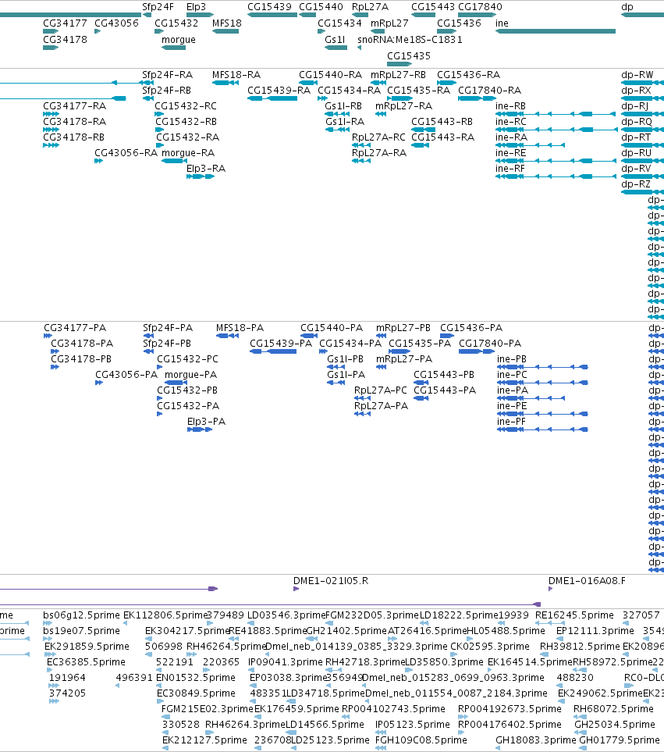Screen dimensions: 664x752
Task: Click the long ine gene bar
Action: click(x=556, y=32)
